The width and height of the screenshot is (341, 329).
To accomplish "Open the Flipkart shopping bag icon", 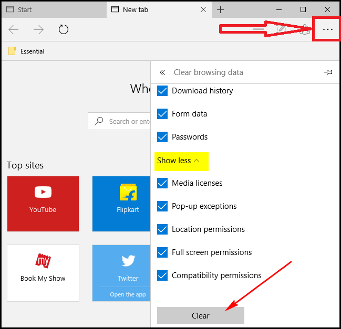I will pos(128,192).
